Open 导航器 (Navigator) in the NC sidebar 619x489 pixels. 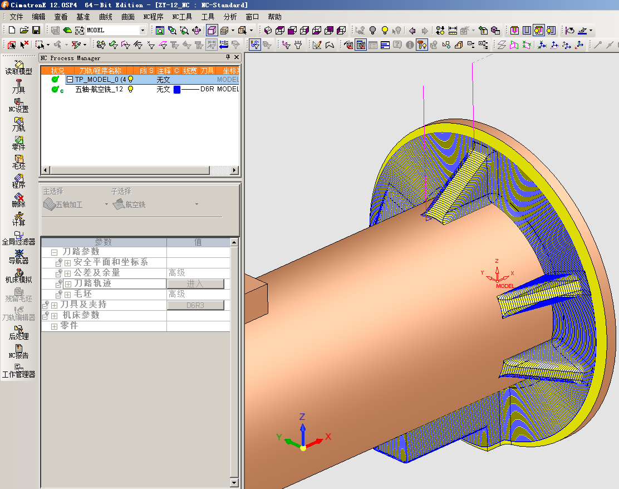(18, 257)
